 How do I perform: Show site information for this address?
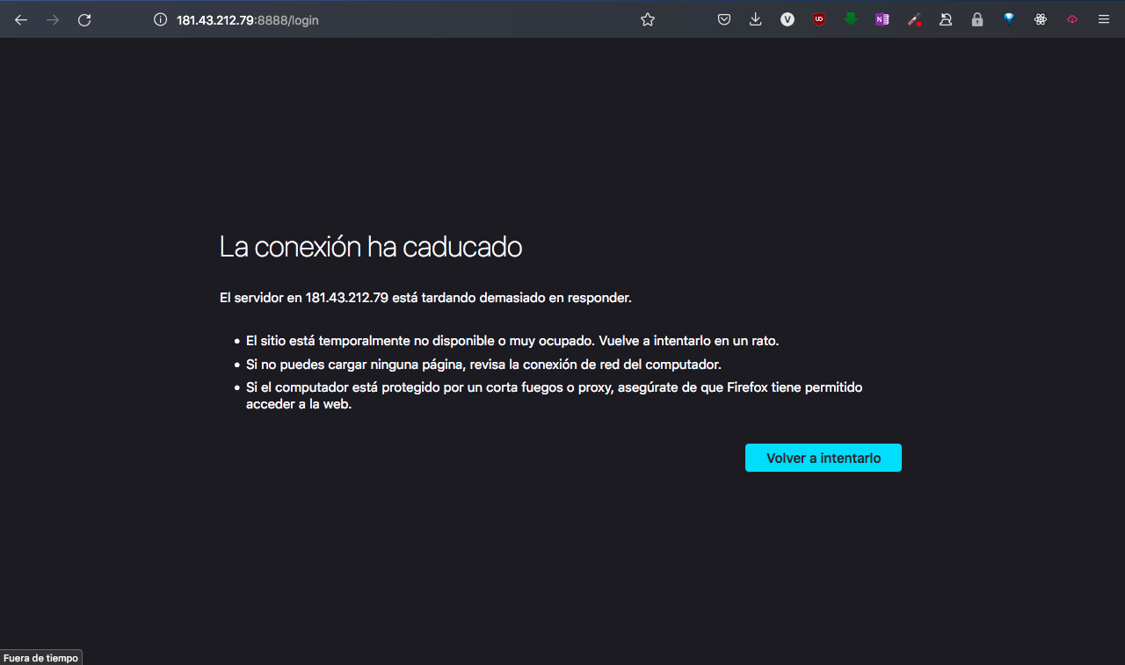tap(160, 19)
